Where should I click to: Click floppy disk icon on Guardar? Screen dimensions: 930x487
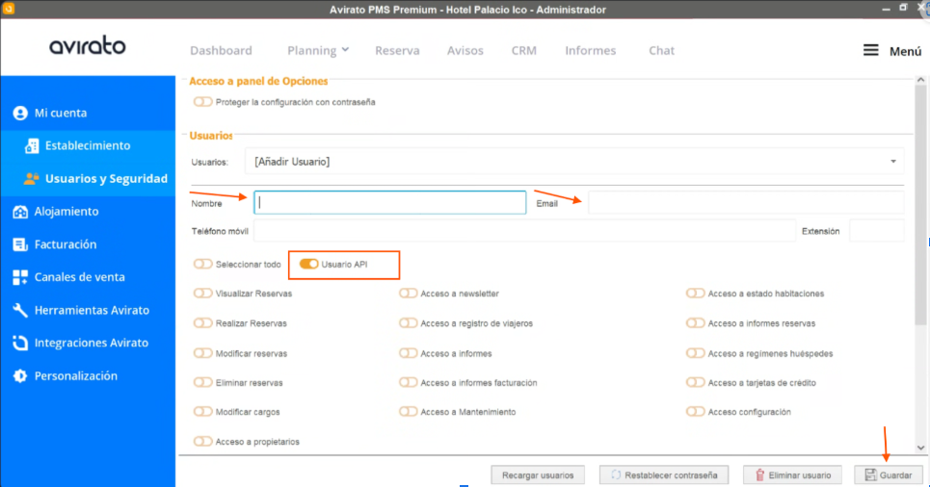tap(870, 475)
